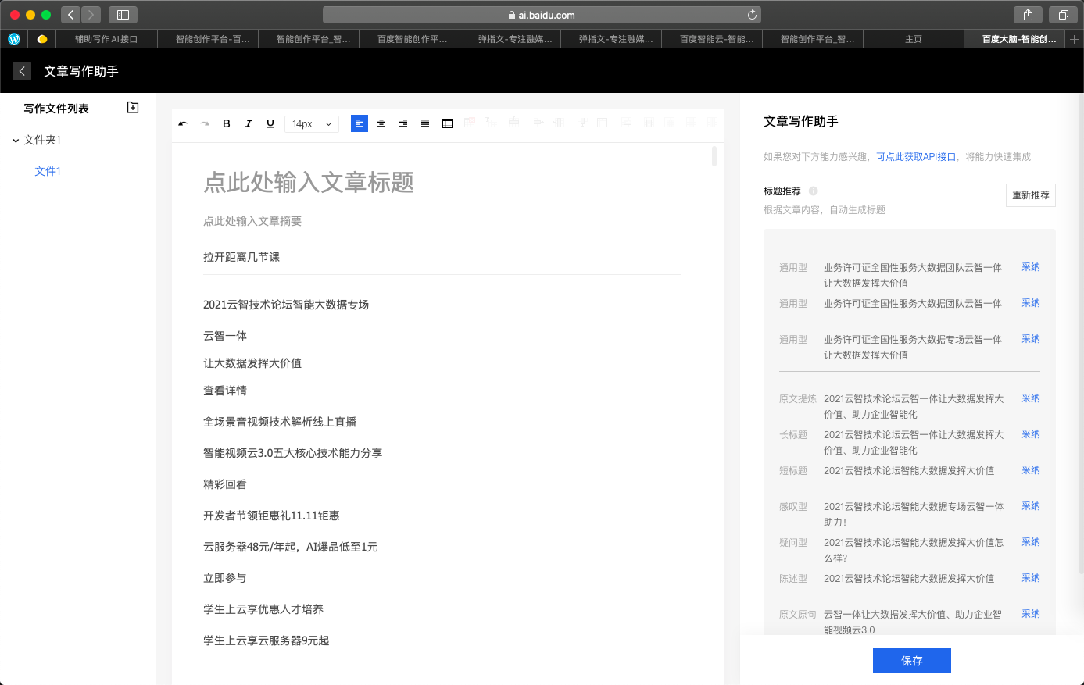Center align the text
Viewport: 1084px width, 685px height.
pyautogui.click(x=381, y=123)
